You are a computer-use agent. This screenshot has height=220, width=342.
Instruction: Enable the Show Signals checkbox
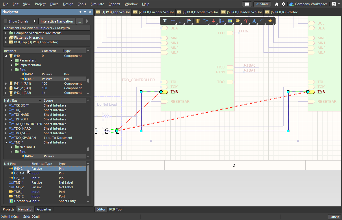click(x=5, y=21)
